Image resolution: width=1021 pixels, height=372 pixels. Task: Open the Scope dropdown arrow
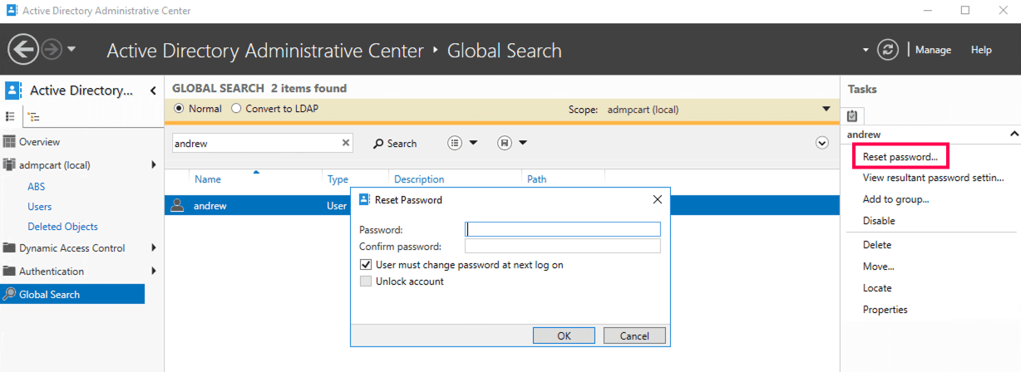click(x=826, y=109)
